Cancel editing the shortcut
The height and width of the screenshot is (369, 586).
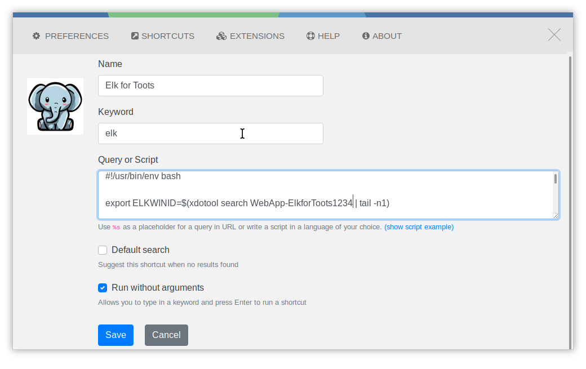[x=166, y=335]
